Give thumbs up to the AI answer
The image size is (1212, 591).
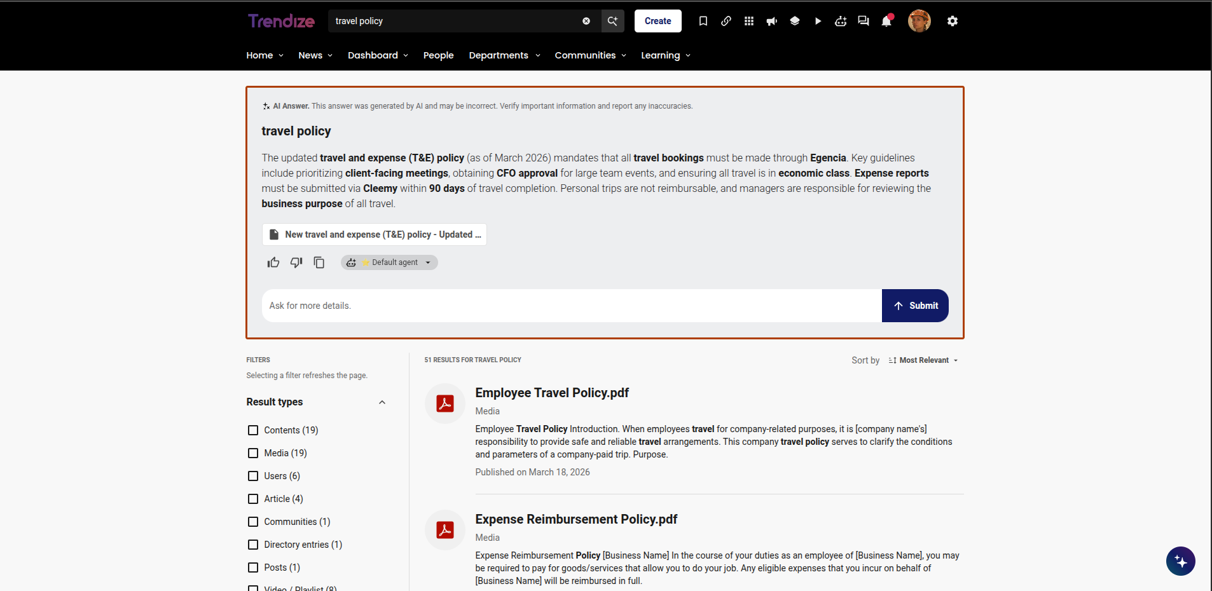[x=273, y=262]
